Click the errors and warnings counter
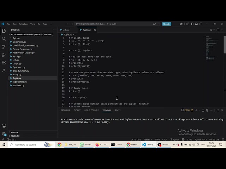226x169 pixels. 12,139
